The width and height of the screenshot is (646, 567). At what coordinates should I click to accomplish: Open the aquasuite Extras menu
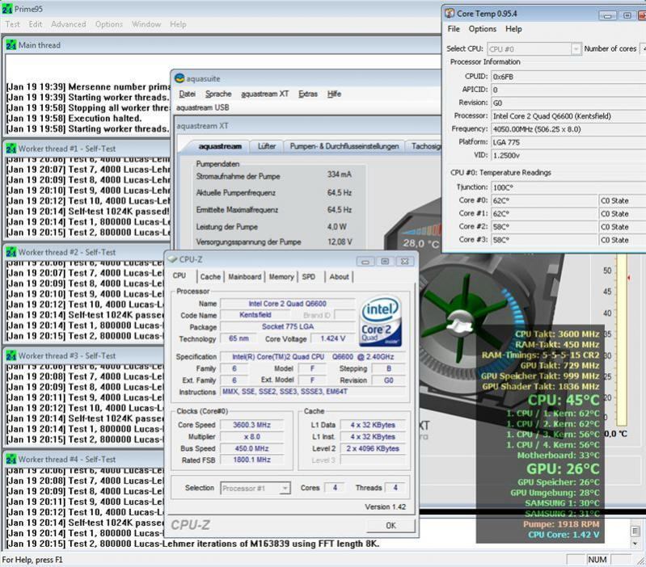[308, 94]
